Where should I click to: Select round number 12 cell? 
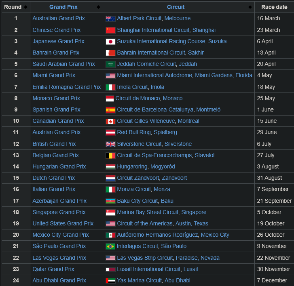(16, 144)
